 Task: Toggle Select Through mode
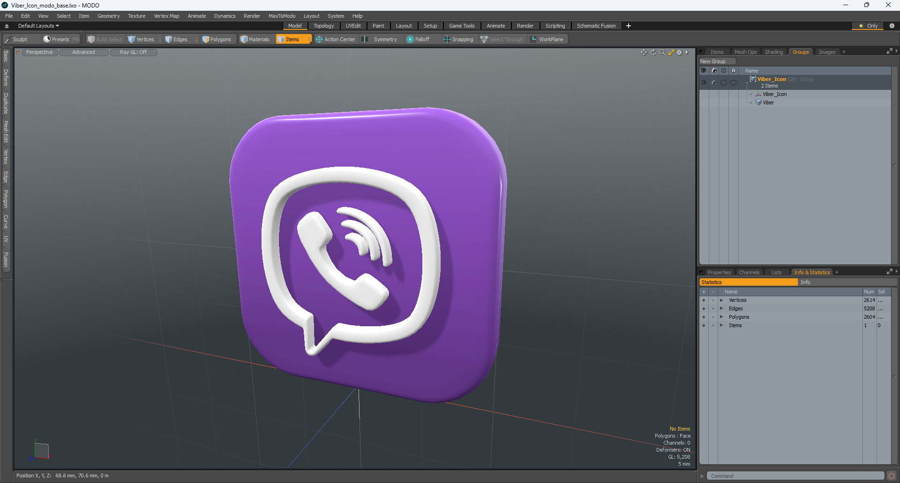point(502,39)
